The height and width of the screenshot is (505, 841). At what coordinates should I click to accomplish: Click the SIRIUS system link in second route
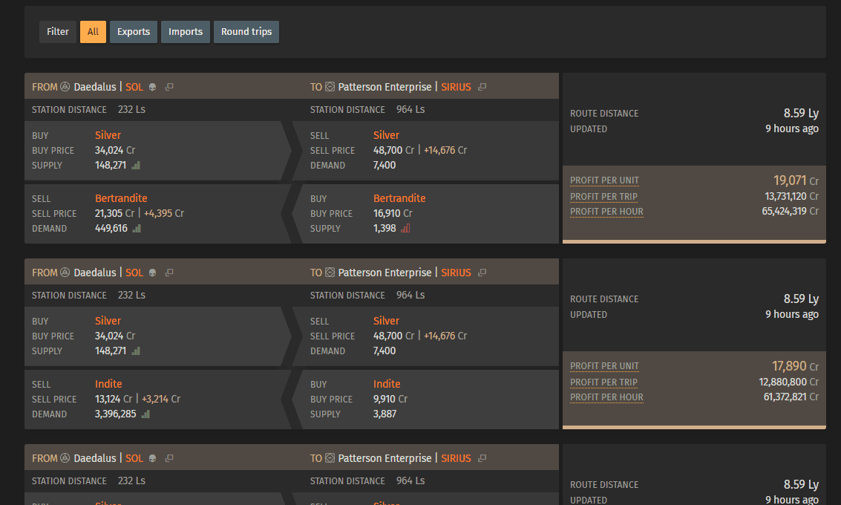pos(456,273)
